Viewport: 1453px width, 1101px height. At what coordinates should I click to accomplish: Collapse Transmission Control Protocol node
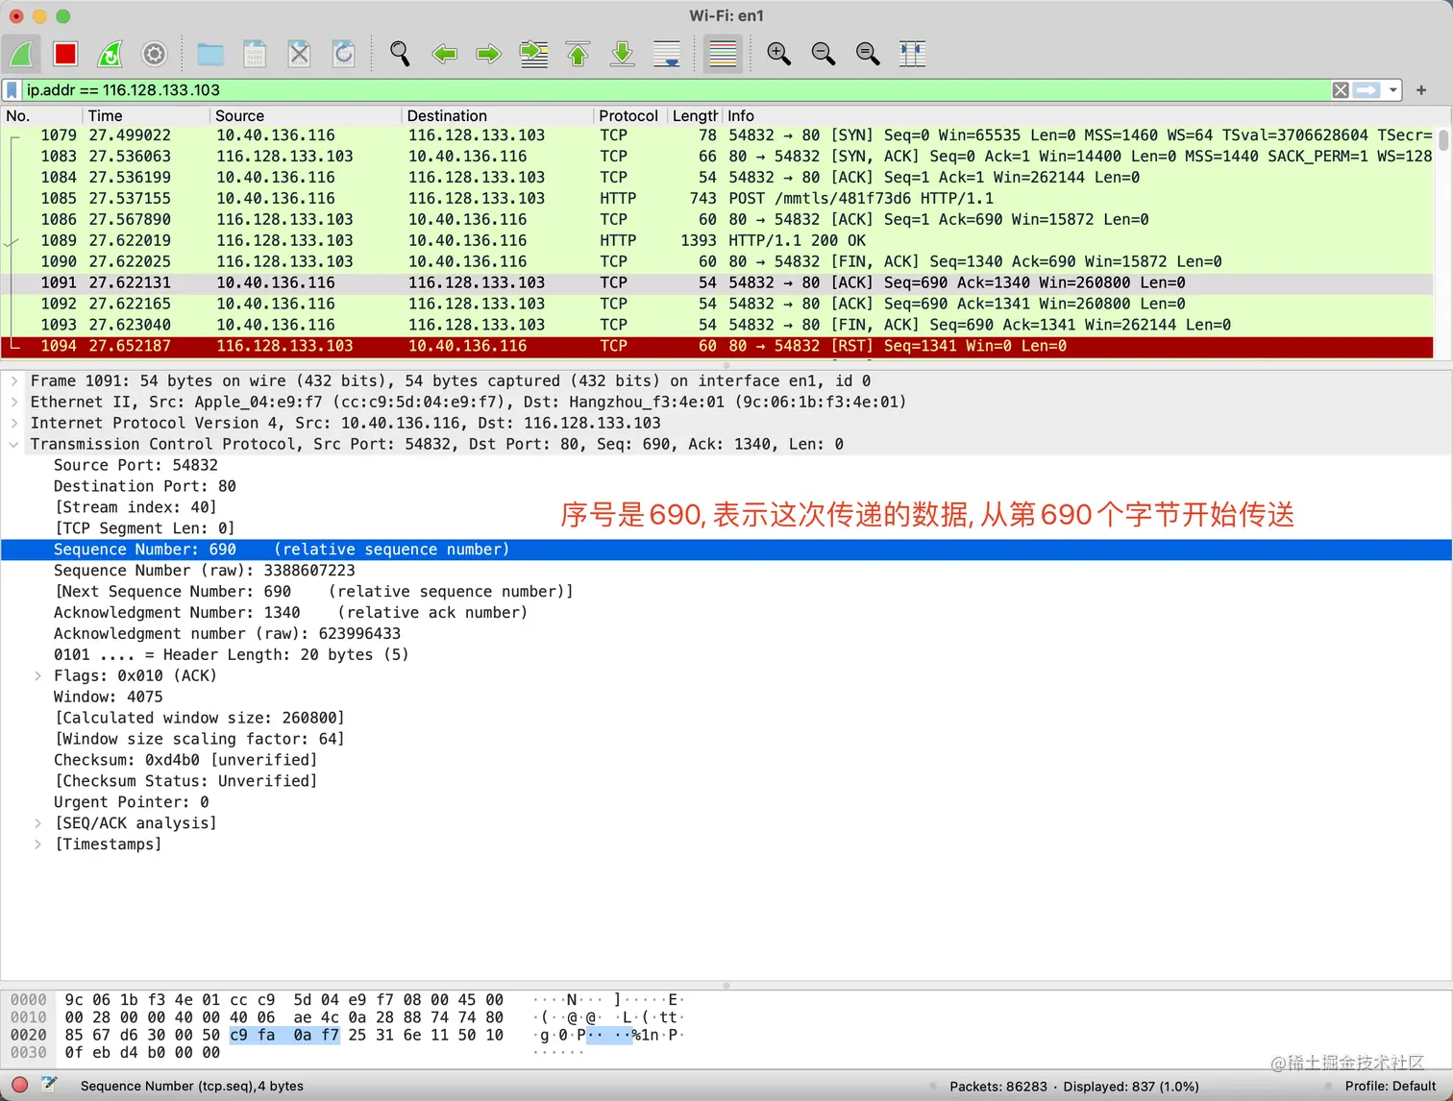click(x=14, y=445)
